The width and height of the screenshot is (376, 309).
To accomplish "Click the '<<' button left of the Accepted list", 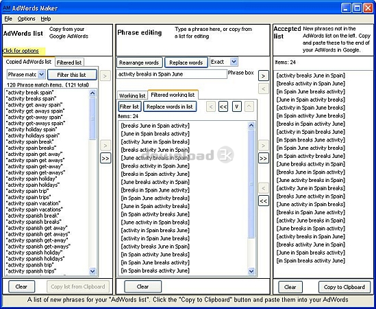I will [263, 201].
